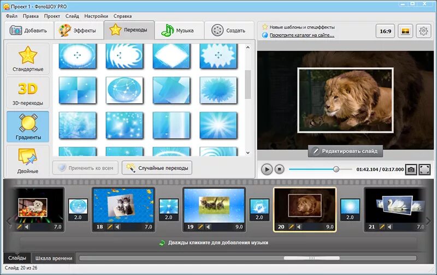437x275 pixels.
Task: Open the Музыка tab
Action: [x=179, y=31]
